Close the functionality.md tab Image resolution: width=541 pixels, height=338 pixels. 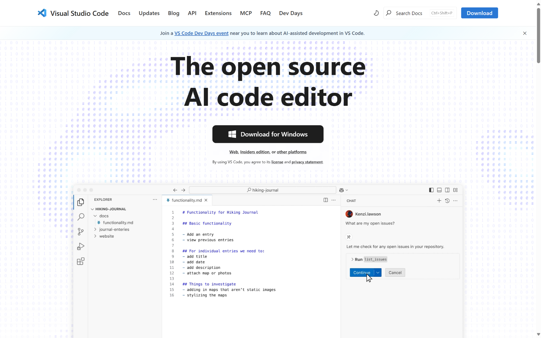(x=206, y=200)
